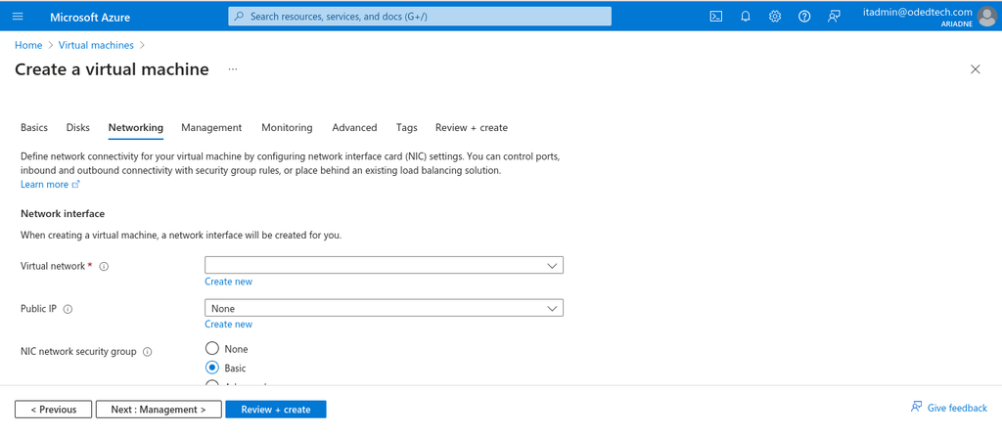Select Basic for NIC network security group

pyautogui.click(x=211, y=368)
